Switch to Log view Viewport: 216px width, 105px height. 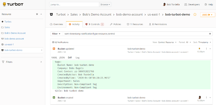point(77,57)
